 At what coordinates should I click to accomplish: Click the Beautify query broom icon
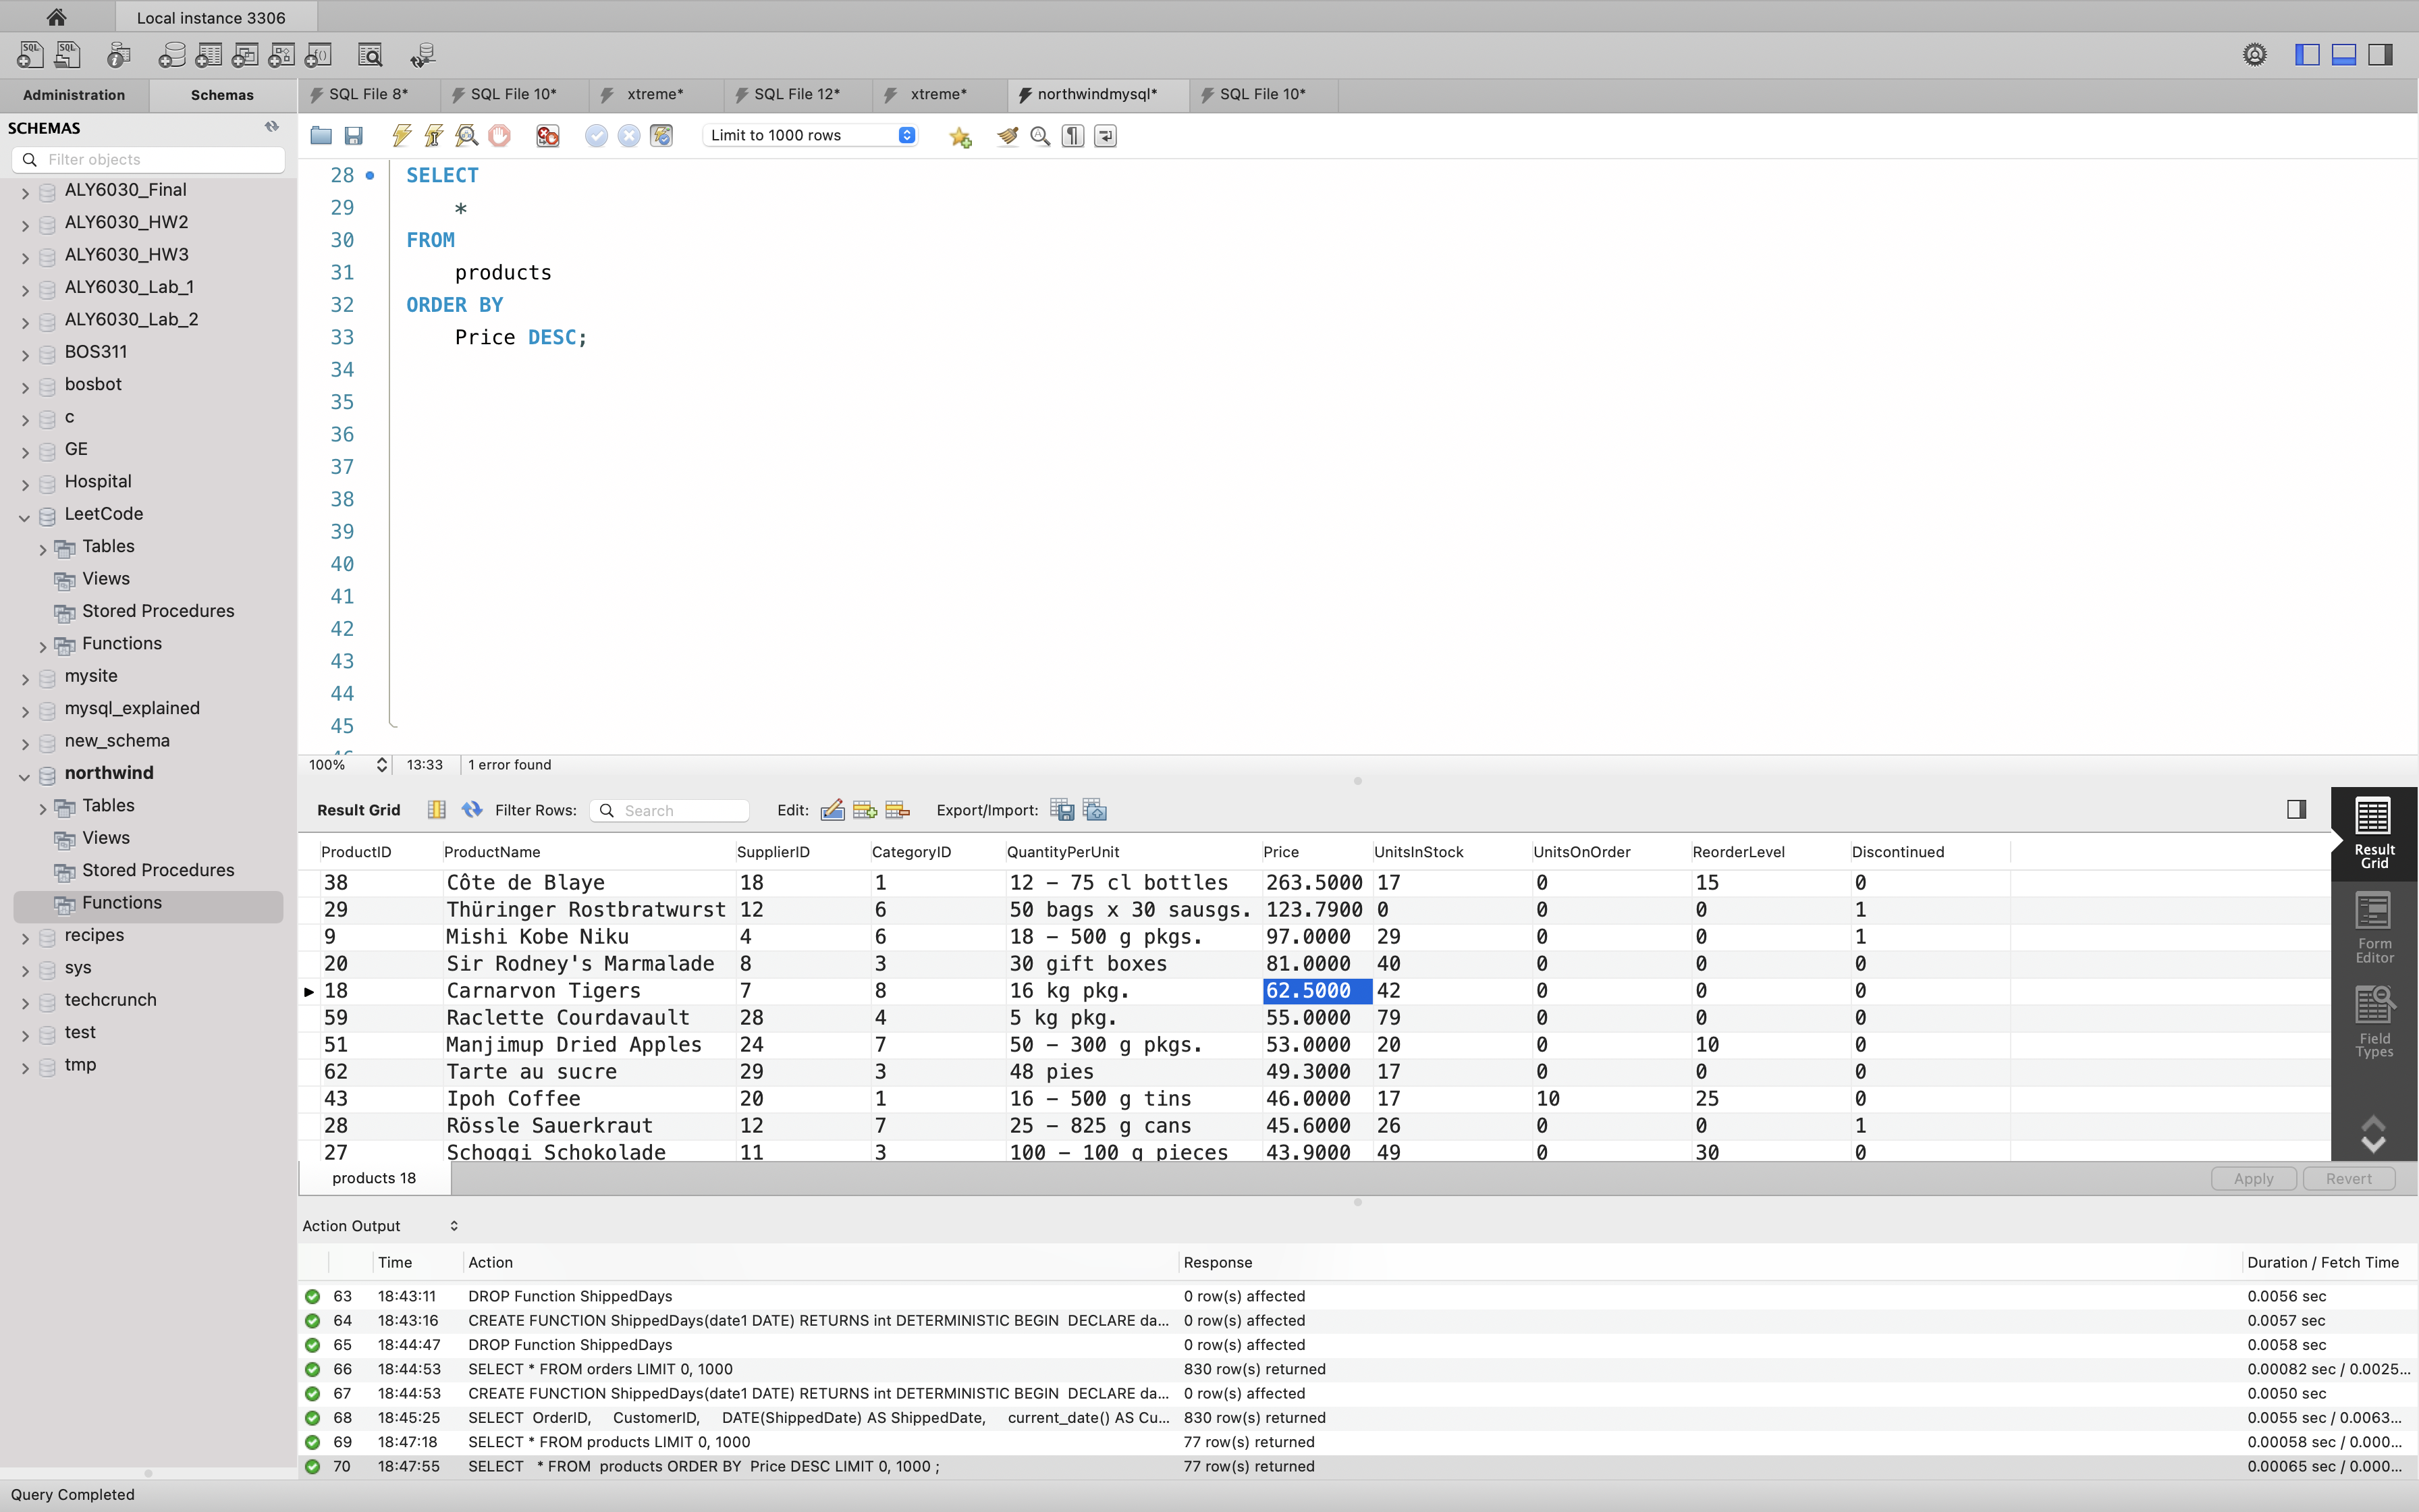tap(1008, 136)
